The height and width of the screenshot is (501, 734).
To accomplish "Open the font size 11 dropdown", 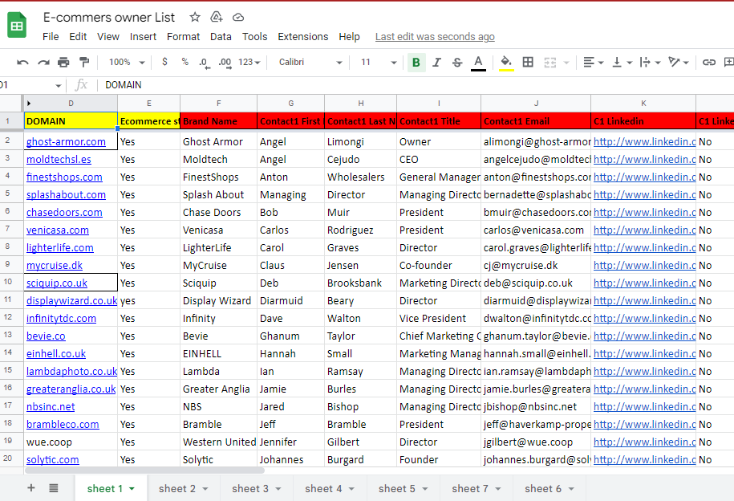I will [x=379, y=62].
